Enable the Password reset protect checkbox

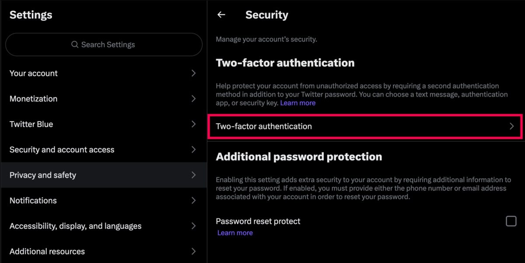pos(511,221)
